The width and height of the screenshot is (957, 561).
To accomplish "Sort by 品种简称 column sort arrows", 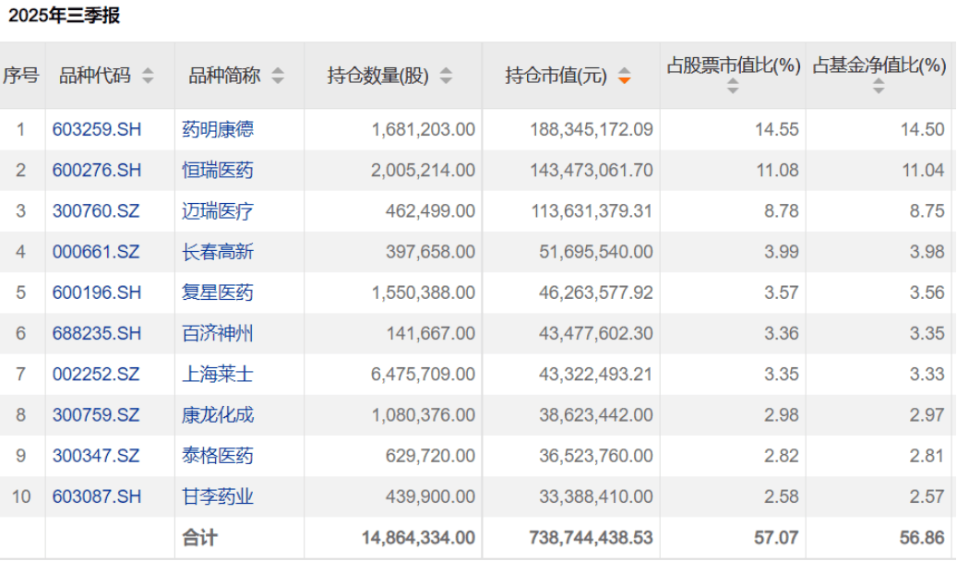I will [278, 76].
